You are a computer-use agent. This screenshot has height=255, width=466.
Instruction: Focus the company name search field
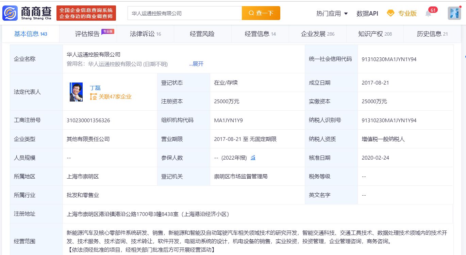(x=185, y=13)
